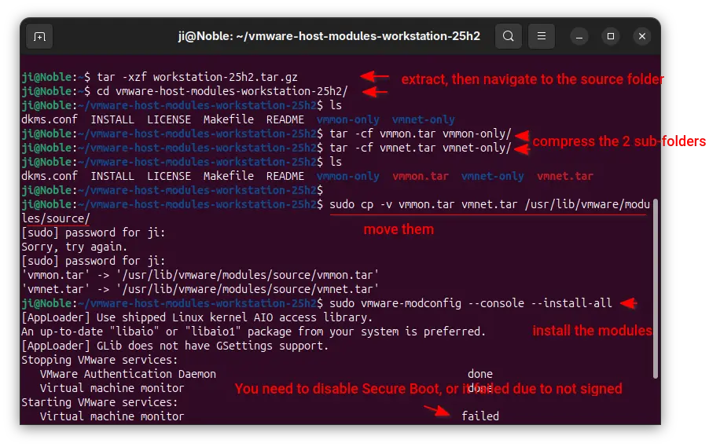Image resolution: width=709 pixels, height=447 pixels.
Task: Open a new terminal tab
Action: 39,36
